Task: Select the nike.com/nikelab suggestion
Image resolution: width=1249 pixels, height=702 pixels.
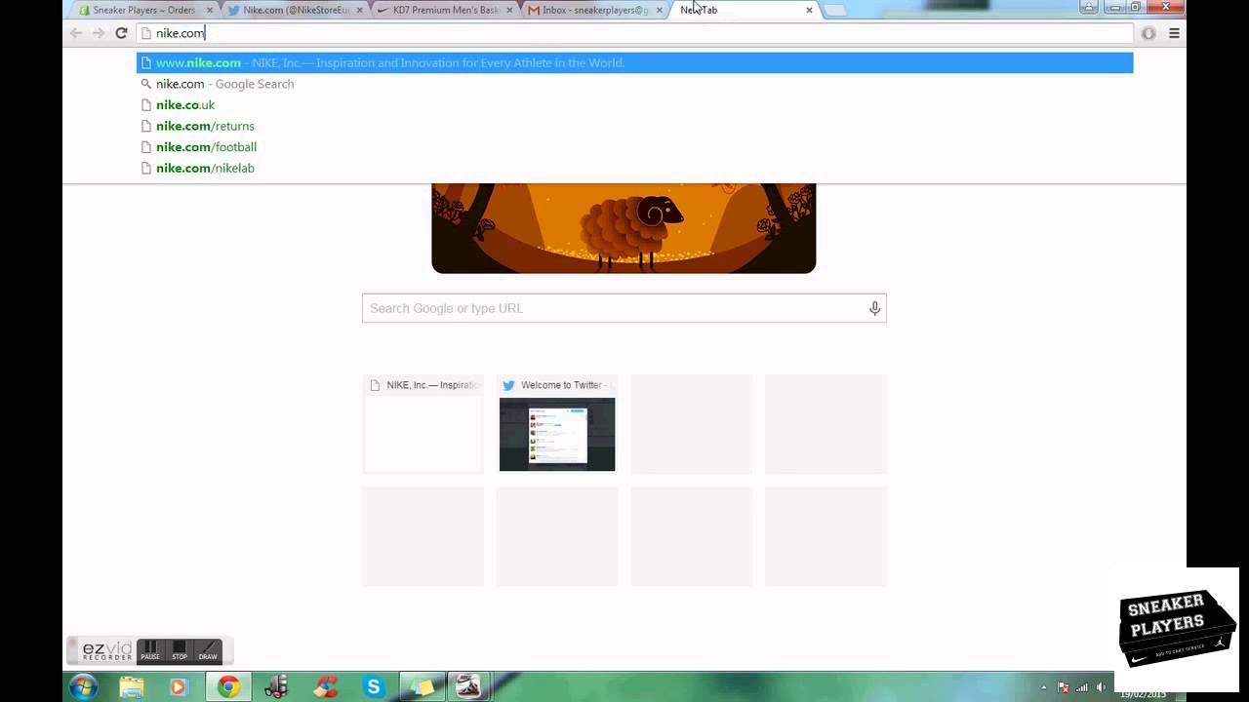Action: 634,168
